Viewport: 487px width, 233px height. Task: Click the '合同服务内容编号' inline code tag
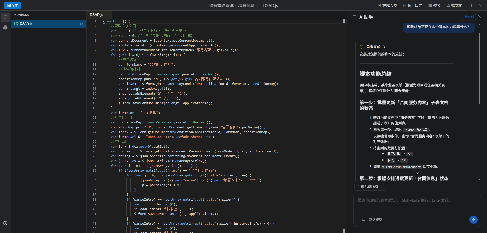[x=416, y=130]
